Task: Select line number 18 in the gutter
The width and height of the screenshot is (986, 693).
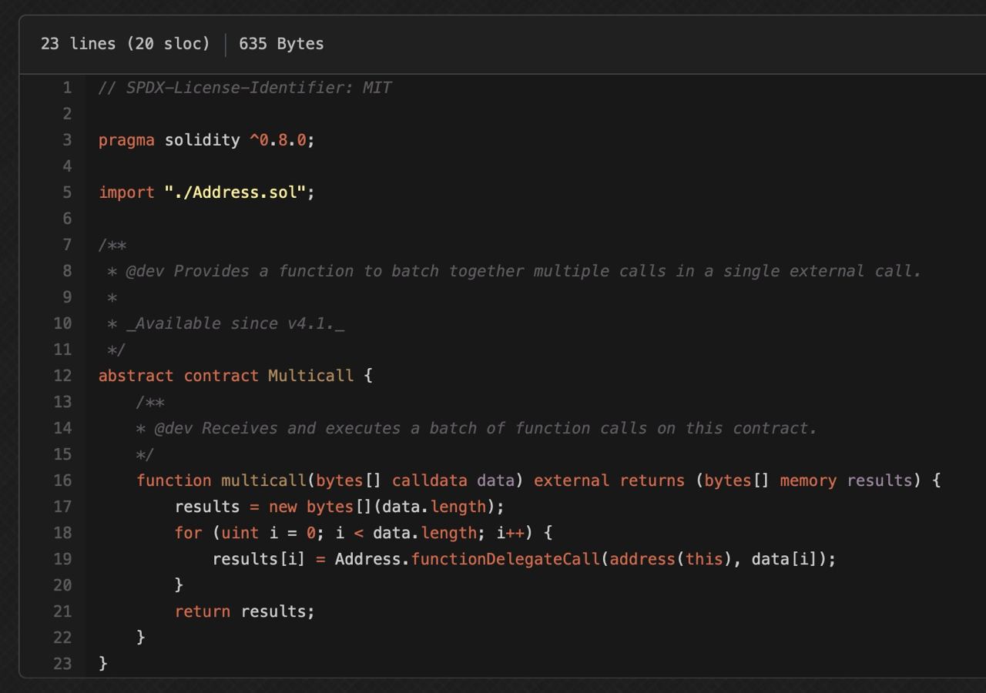Action: click(x=62, y=533)
